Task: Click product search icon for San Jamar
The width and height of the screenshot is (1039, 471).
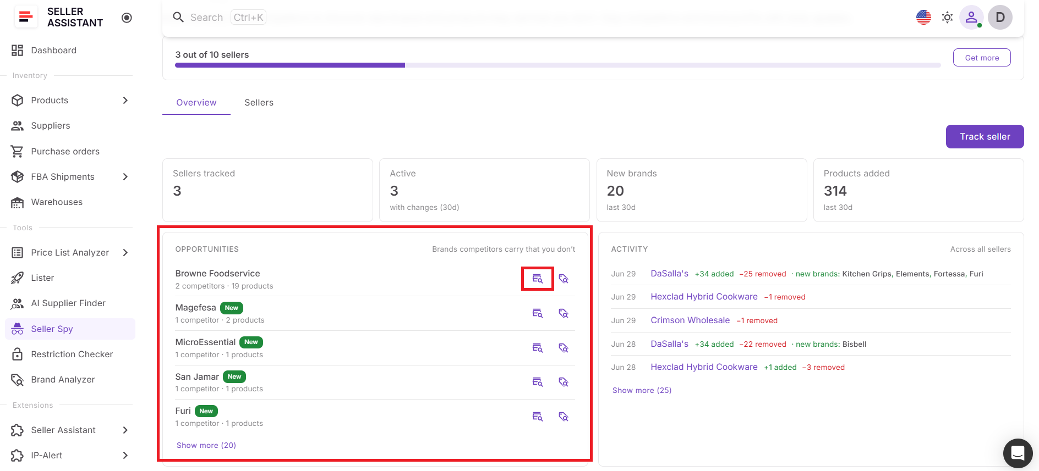Action: [x=538, y=382]
